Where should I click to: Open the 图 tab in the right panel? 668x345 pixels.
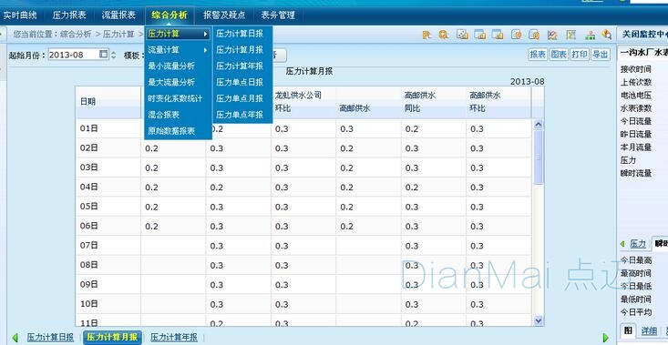(x=628, y=330)
